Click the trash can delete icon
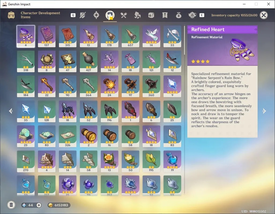This screenshot has width=275, height=214. point(11,205)
